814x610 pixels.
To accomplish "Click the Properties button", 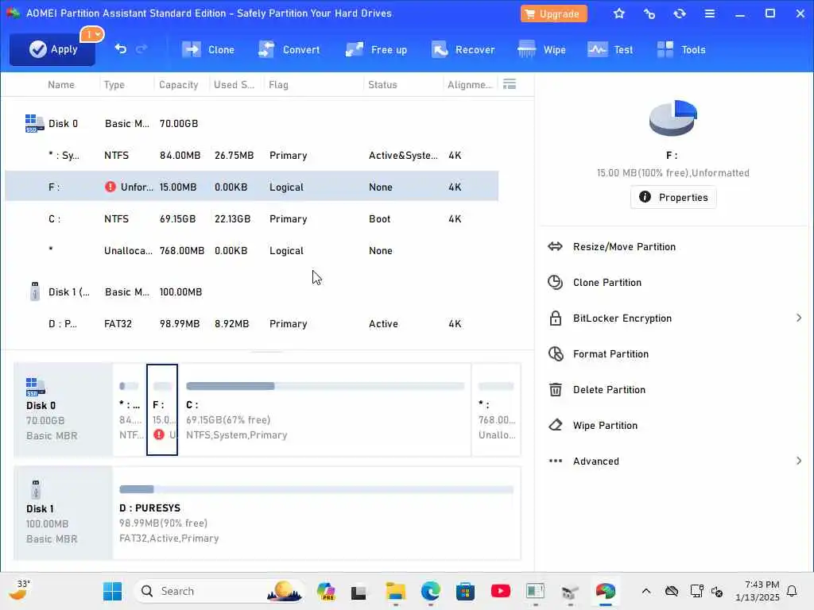I will pyautogui.click(x=673, y=197).
